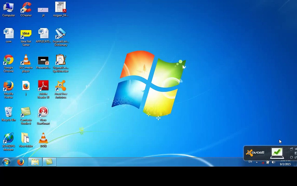
Task: Open Nero StartSmart shortcut
Action: click(x=43, y=116)
